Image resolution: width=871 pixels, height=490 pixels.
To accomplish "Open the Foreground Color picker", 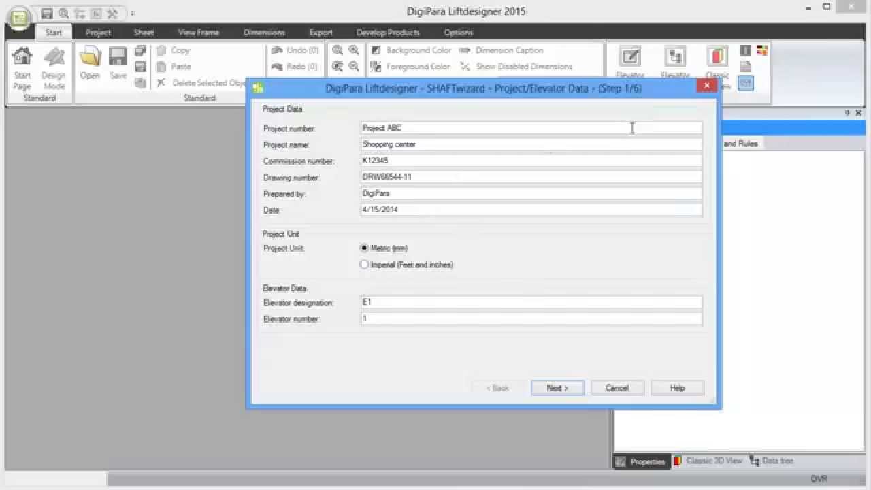I will 410,67.
